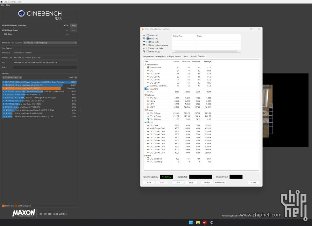Select the Intel Xeon W-3265M ranking row
Viewport: 312px width, 226px height.
pos(39,85)
